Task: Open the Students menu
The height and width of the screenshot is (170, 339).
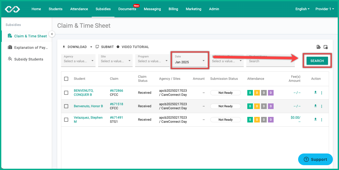Action: coord(55,9)
